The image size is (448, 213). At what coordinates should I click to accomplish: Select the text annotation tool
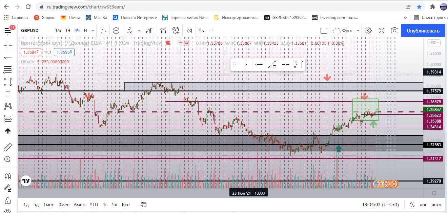[x=8, y=94]
